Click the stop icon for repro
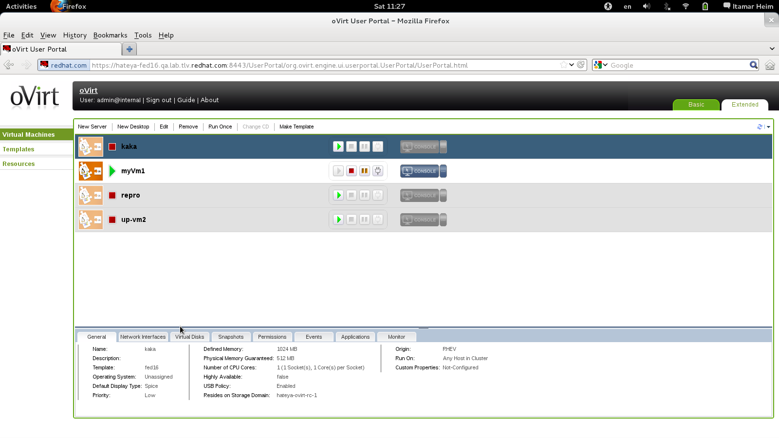 click(352, 195)
